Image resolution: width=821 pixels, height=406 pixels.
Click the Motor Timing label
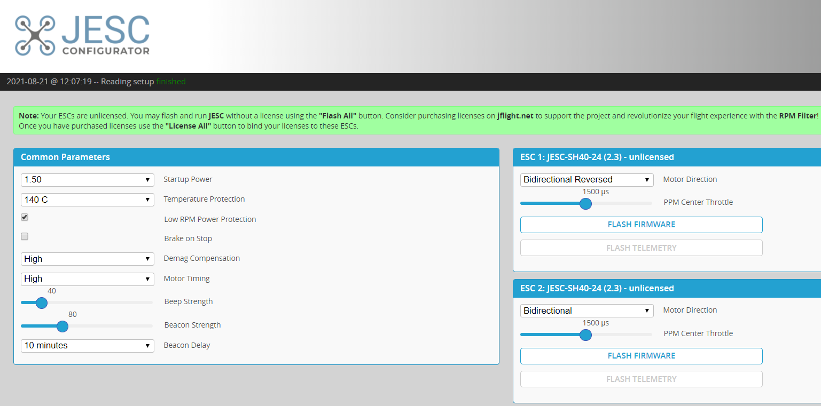tap(187, 278)
